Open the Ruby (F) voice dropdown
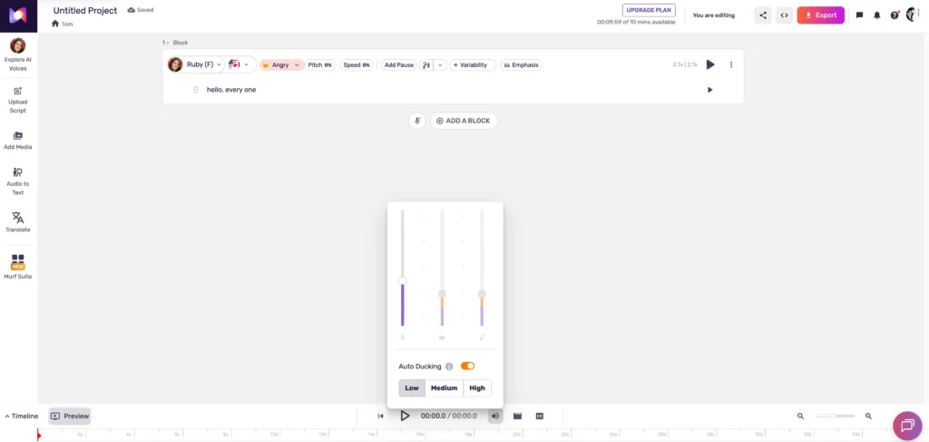 (203, 64)
